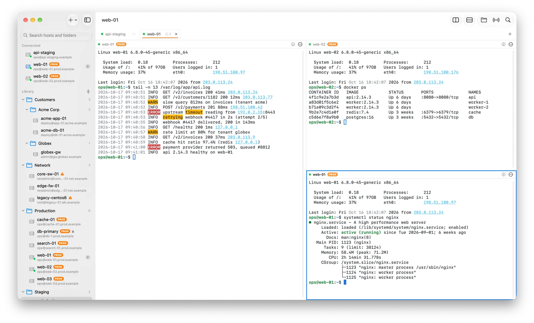Open cache-01 production host
Screen dimensions: 534x323
[x=56, y=222]
